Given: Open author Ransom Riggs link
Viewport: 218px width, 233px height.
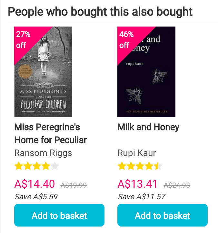Looking at the screenshot, I should (x=43, y=153).
